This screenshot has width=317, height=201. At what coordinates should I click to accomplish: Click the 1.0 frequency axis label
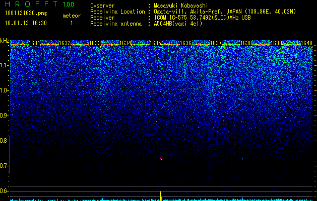click(5, 91)
